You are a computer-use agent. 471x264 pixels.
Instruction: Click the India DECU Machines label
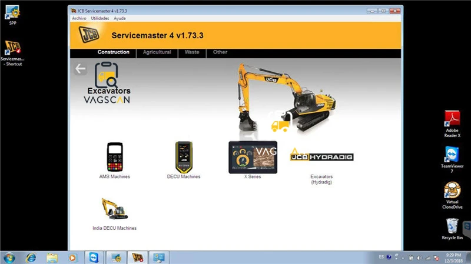tap(114, 228)
